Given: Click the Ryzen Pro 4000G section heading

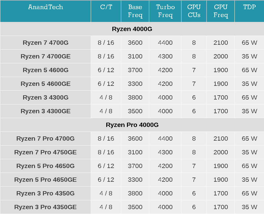Looking at the screenshot, I should pos(132,125).
